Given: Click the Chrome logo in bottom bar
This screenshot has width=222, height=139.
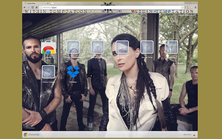Looking at the screenshot, I should coord(32,134).
